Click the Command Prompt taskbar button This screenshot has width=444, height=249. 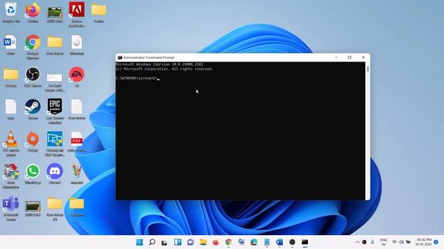(305, 242)
